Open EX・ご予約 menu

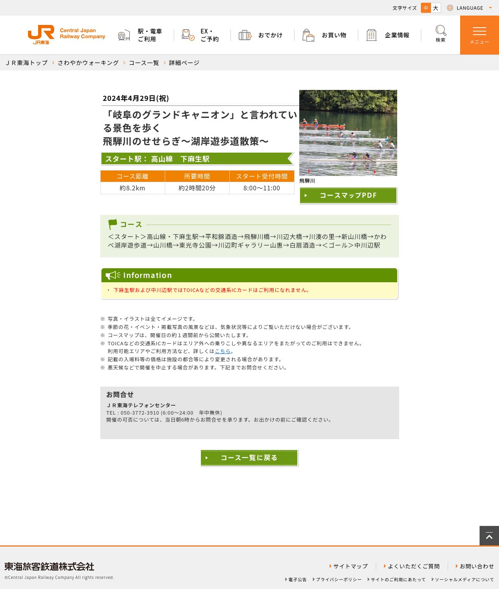(x=210, y=35)
